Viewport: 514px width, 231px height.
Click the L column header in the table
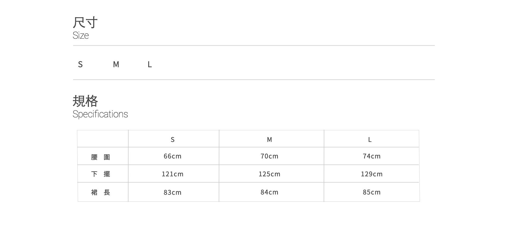[370, 140]
